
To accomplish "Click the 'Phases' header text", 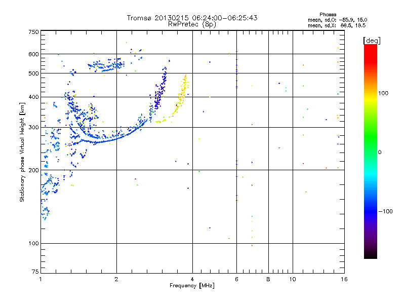I will [328, 15].
